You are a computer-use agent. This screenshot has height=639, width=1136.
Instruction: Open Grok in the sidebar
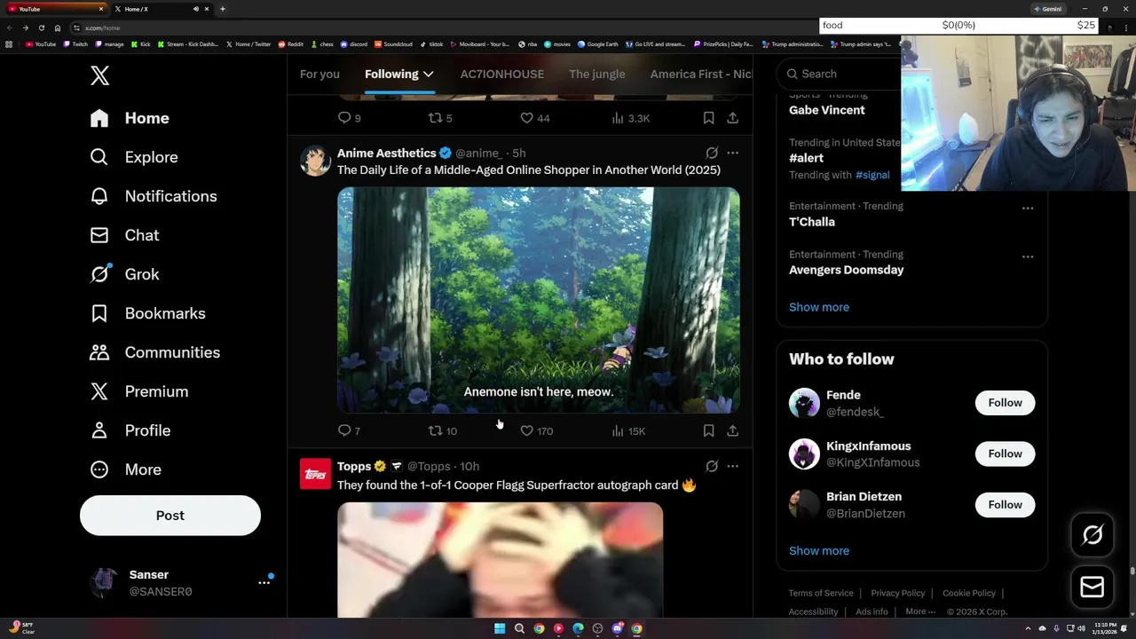[x=124, y=274]
